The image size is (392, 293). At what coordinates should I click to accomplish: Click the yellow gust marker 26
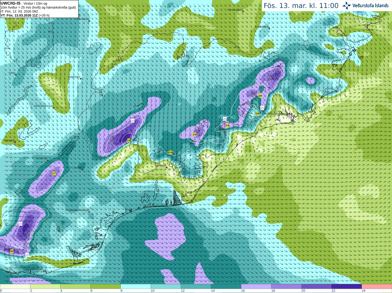[171, 152]
